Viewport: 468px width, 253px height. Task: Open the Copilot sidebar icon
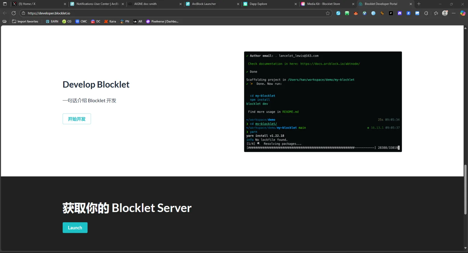click(463, 13)
